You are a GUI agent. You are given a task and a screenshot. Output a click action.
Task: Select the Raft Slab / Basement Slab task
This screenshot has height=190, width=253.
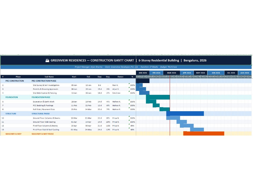(x=44, y=109)
